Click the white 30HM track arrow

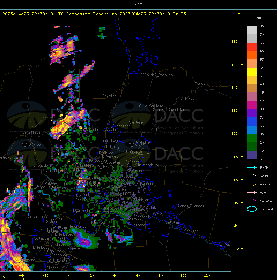(252, 176)
